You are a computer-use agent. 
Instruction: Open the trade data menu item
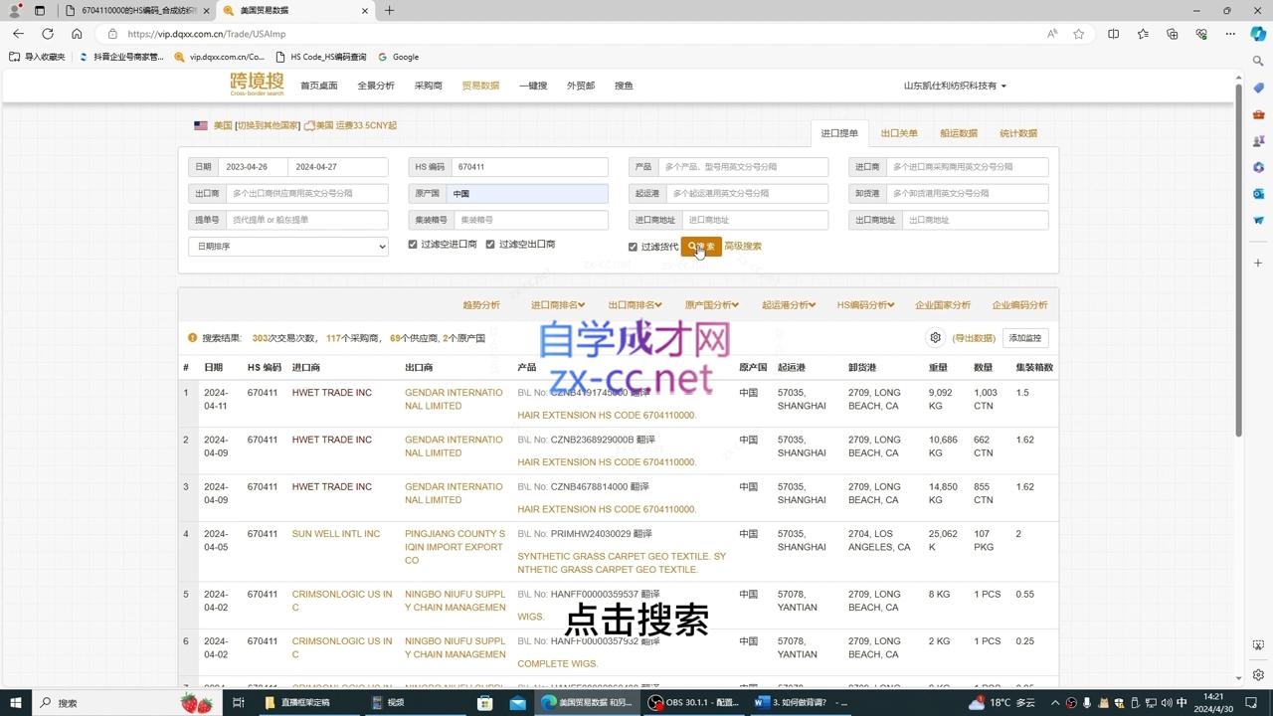click(480, 86)
